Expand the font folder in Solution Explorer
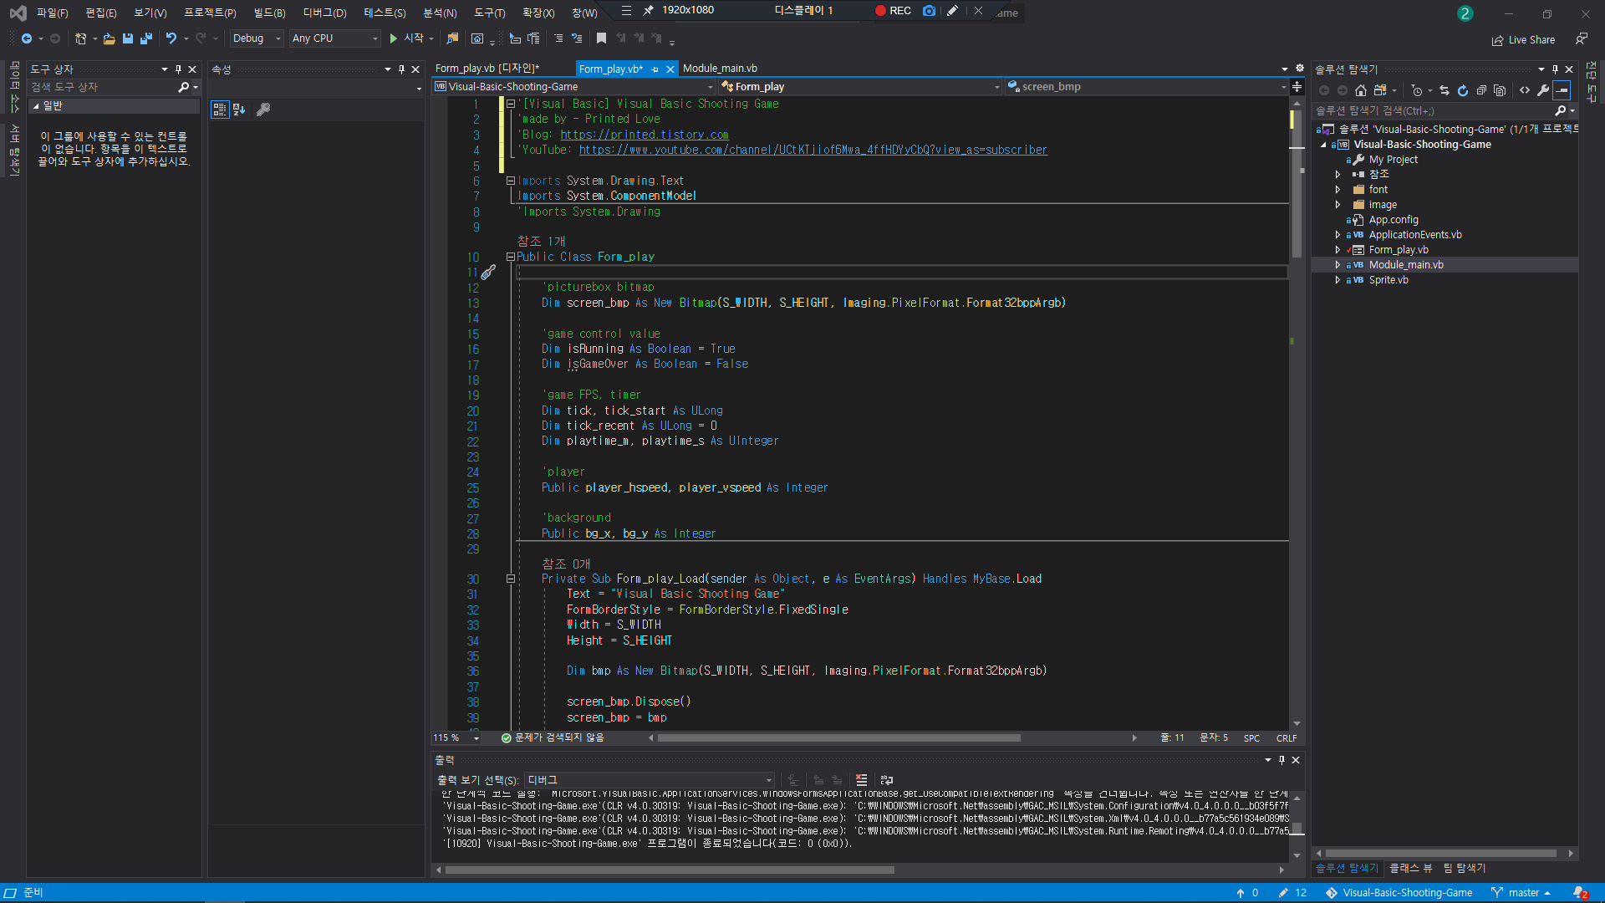 coord(1337,190)
